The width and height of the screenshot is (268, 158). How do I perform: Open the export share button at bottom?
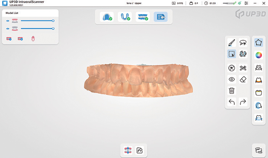coord(139,150)
